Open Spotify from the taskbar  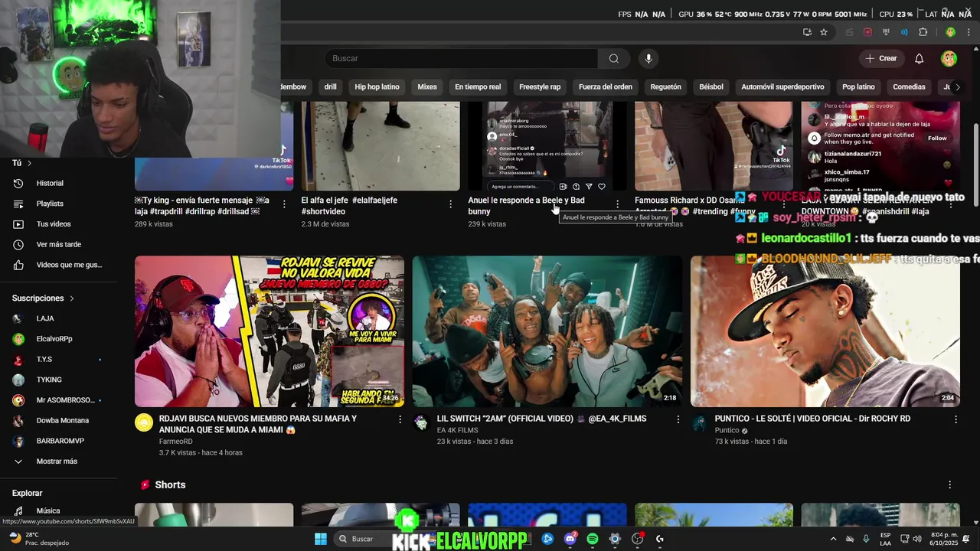pyautogui.click(x=593, y=539)
